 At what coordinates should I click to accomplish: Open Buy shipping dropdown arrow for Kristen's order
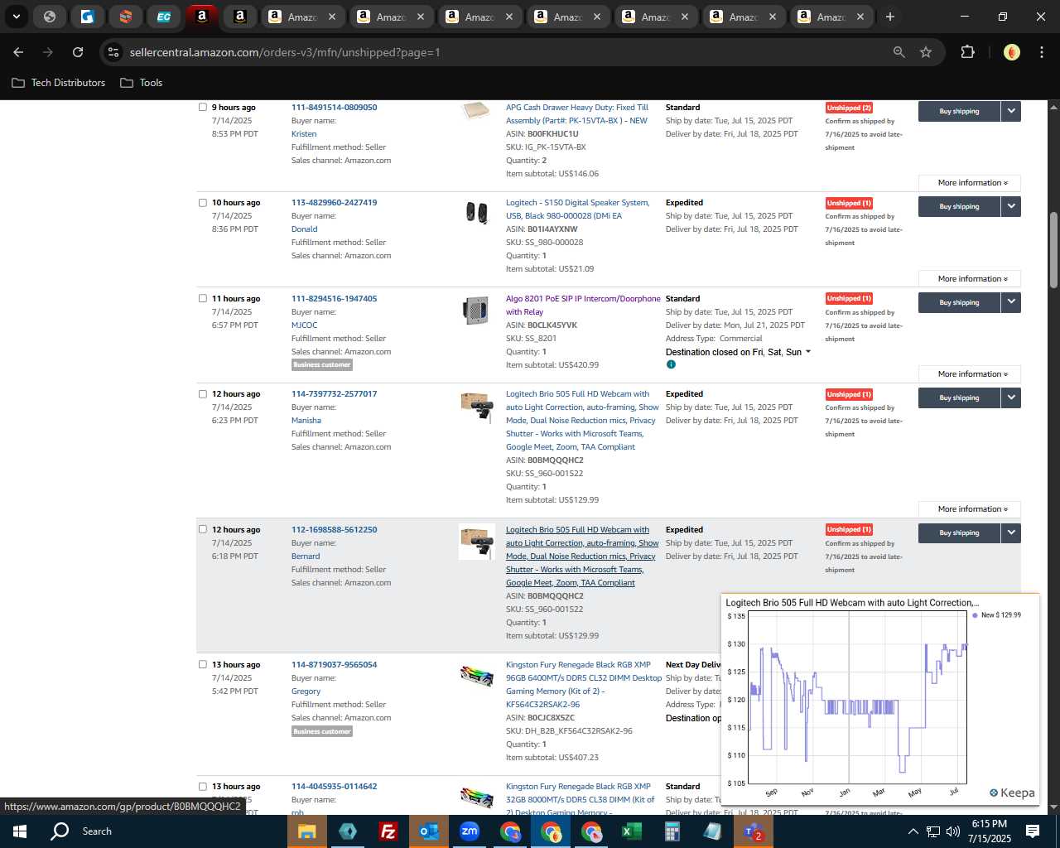1011,111
